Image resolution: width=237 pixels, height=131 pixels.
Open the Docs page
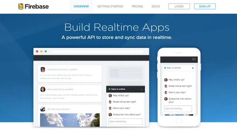(156, 6)
